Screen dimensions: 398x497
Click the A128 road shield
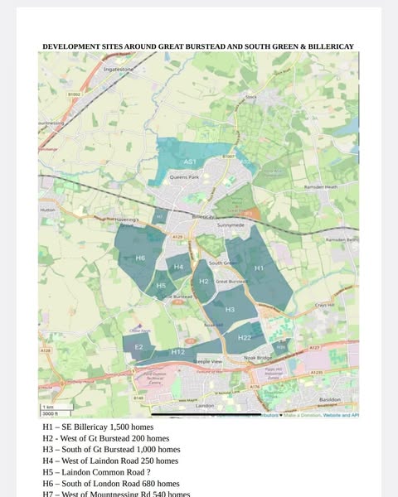[46, 350]
